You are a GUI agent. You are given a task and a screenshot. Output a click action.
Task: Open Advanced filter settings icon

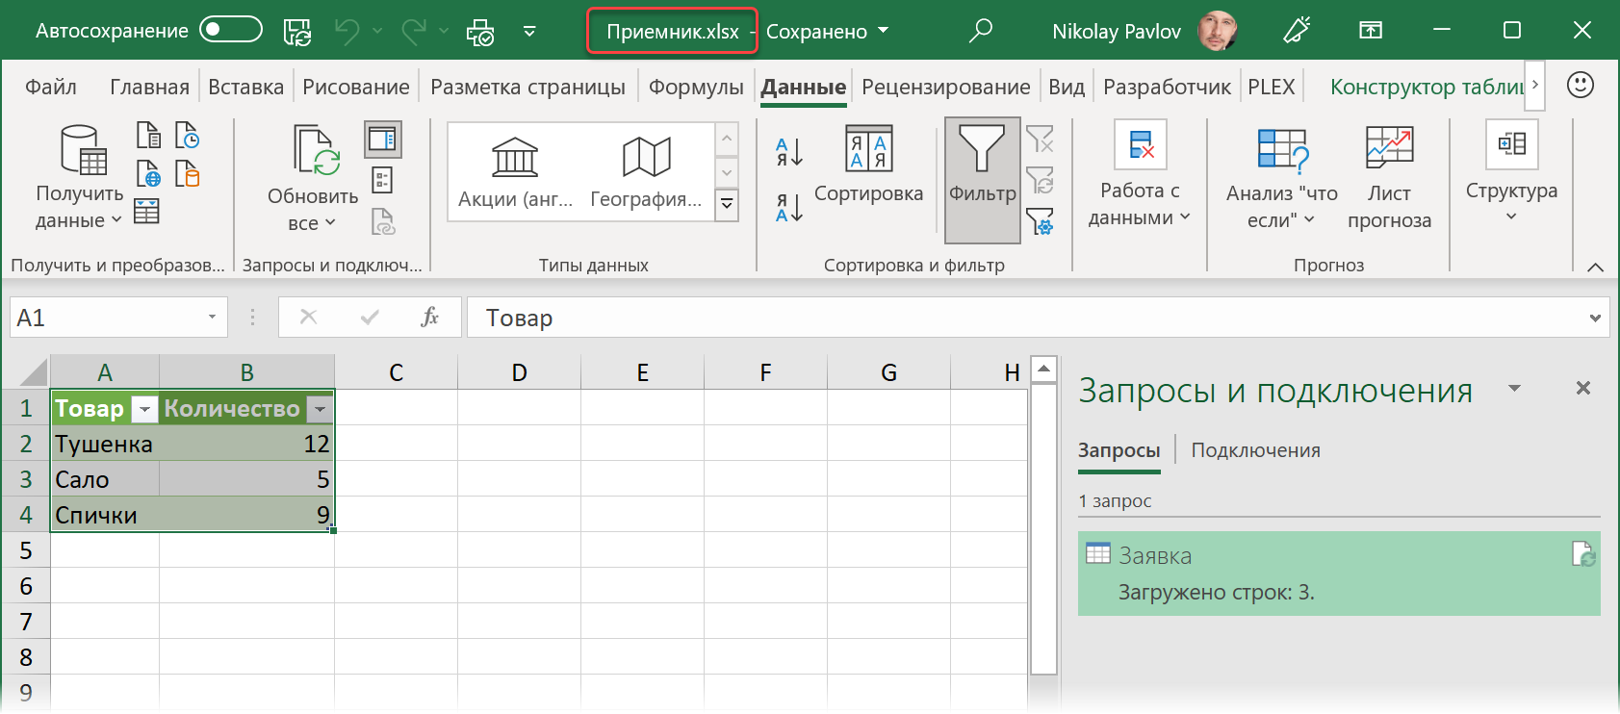[x=1040, y=221]
